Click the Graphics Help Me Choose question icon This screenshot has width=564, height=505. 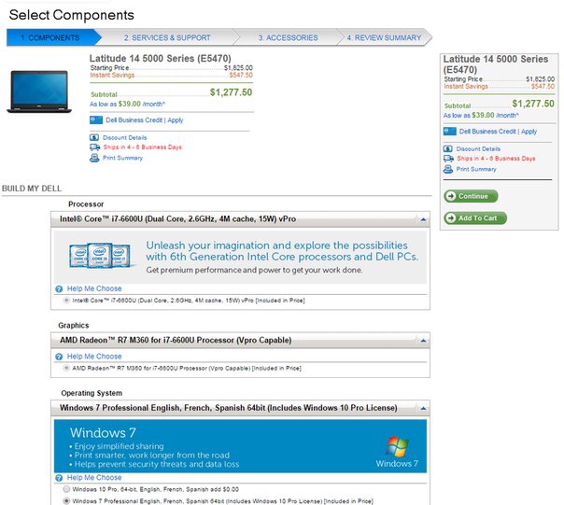(59, 357)
